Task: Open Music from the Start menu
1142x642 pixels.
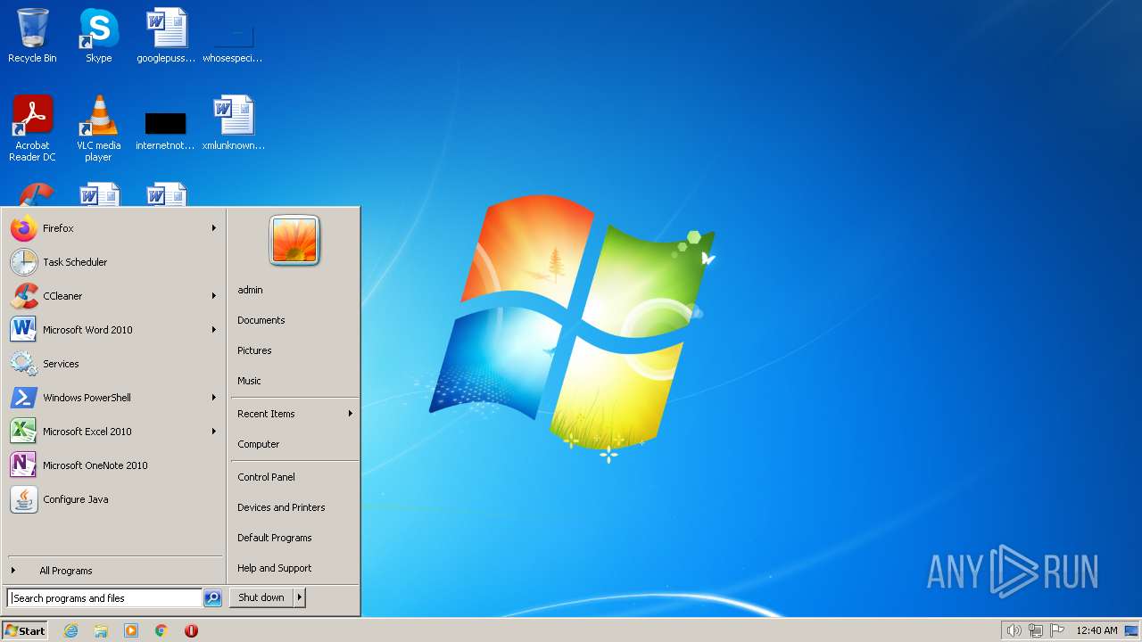Action: click(x=294, y=381)
